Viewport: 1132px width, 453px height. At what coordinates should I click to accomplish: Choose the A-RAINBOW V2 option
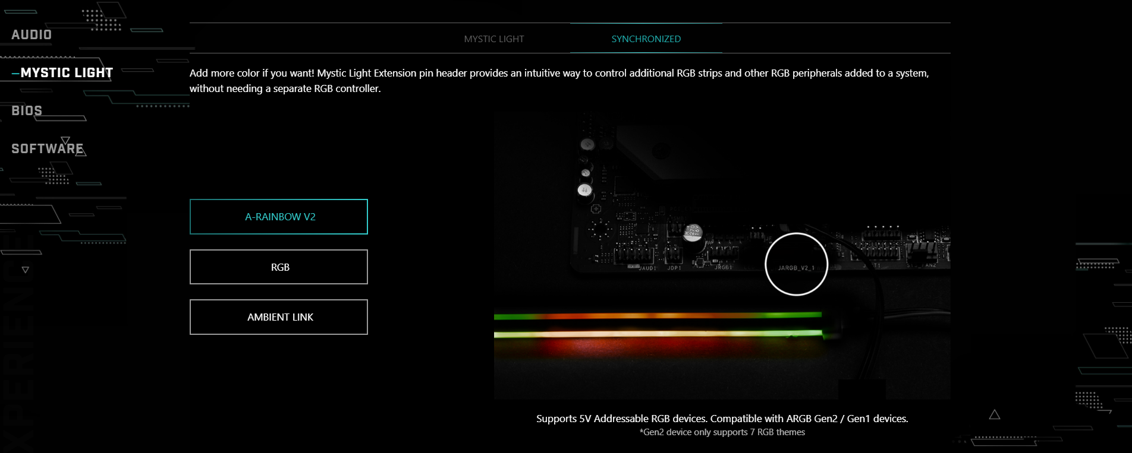279,217
